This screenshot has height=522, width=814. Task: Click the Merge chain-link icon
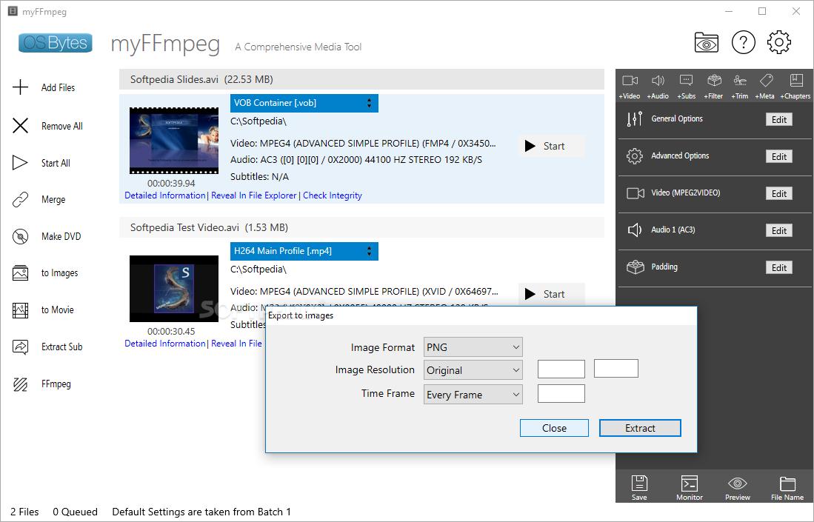click(20, 199)
